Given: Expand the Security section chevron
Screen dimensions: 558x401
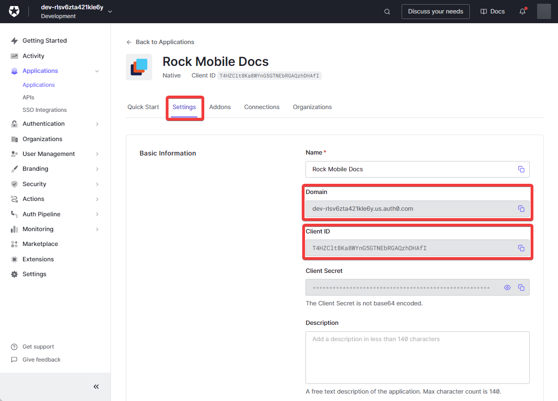Looking at the screenshot, I should point(97,184).
